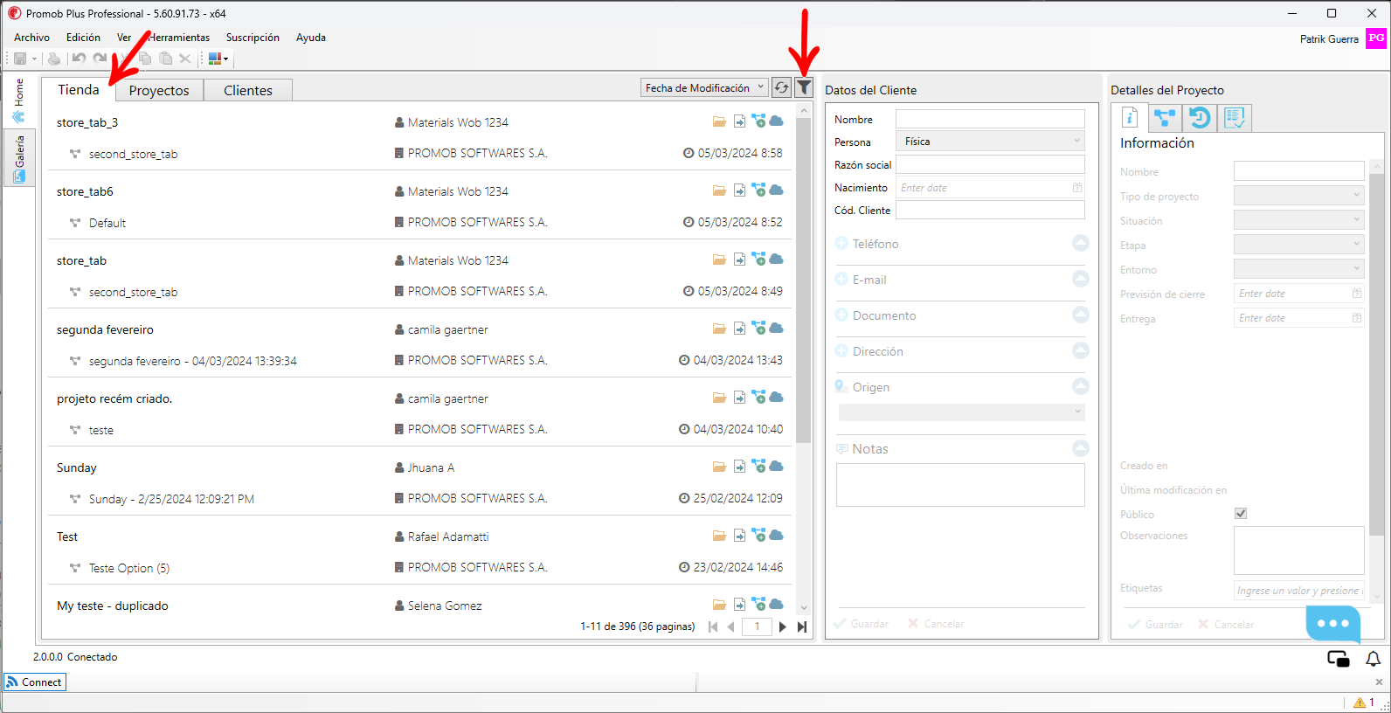The image size is (1391, 713).
Task: Click the export page icon for store_tab6
Action: tap(739, 190)
